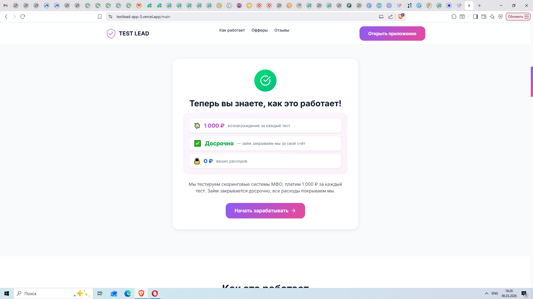Click the TEST LEAD shield logo

[x=111, y=33]
